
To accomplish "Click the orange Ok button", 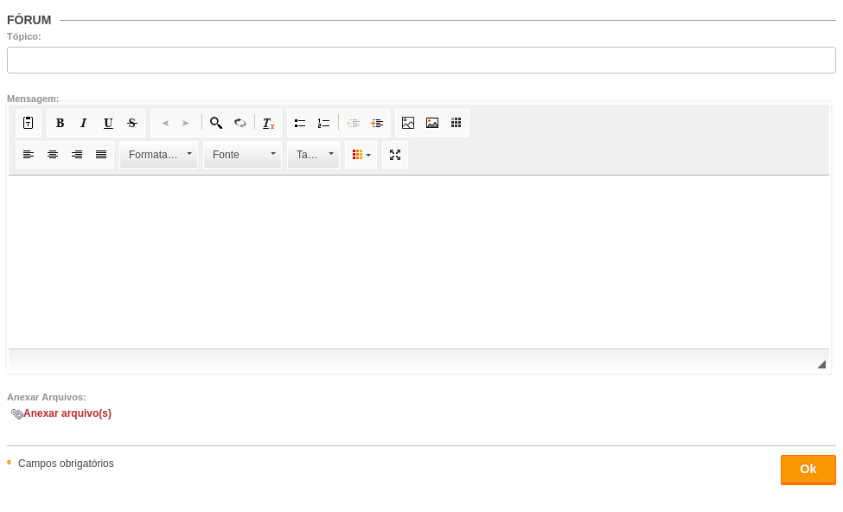I will (x=808, y=470).
